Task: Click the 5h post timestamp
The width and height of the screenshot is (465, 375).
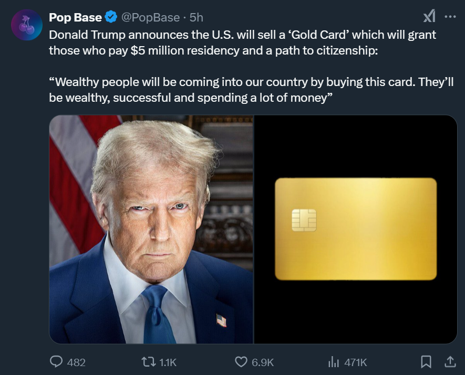Action: coord(197,17)
